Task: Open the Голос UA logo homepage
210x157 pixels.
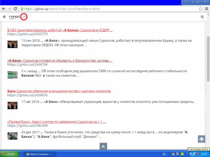Action: click(x=18, y=17)
